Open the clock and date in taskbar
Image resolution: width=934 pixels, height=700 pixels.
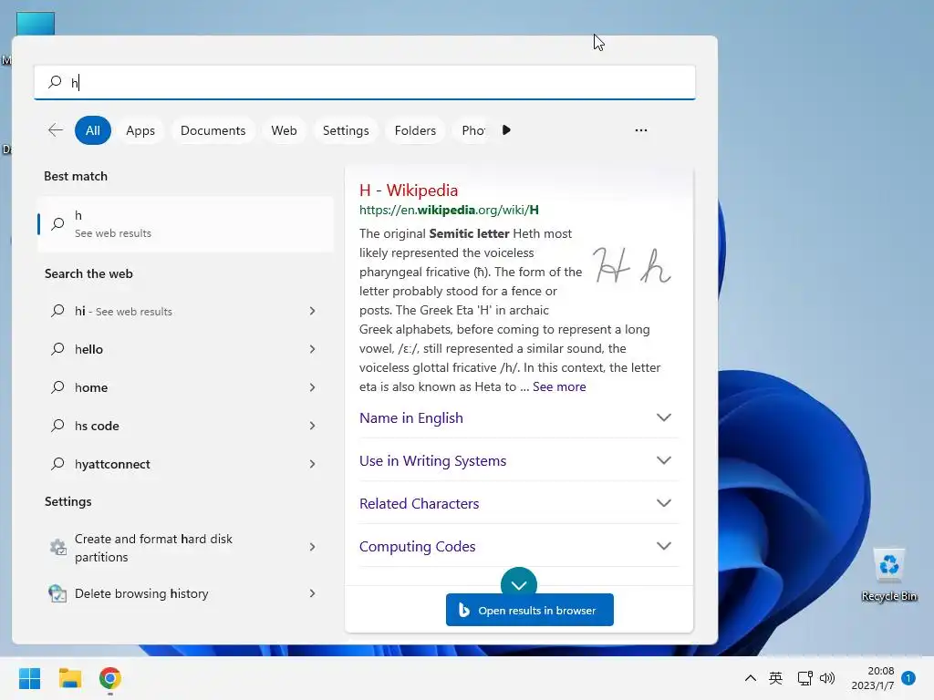873,678
